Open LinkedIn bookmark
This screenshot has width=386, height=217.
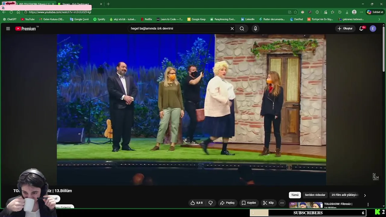tap(248, 19)
